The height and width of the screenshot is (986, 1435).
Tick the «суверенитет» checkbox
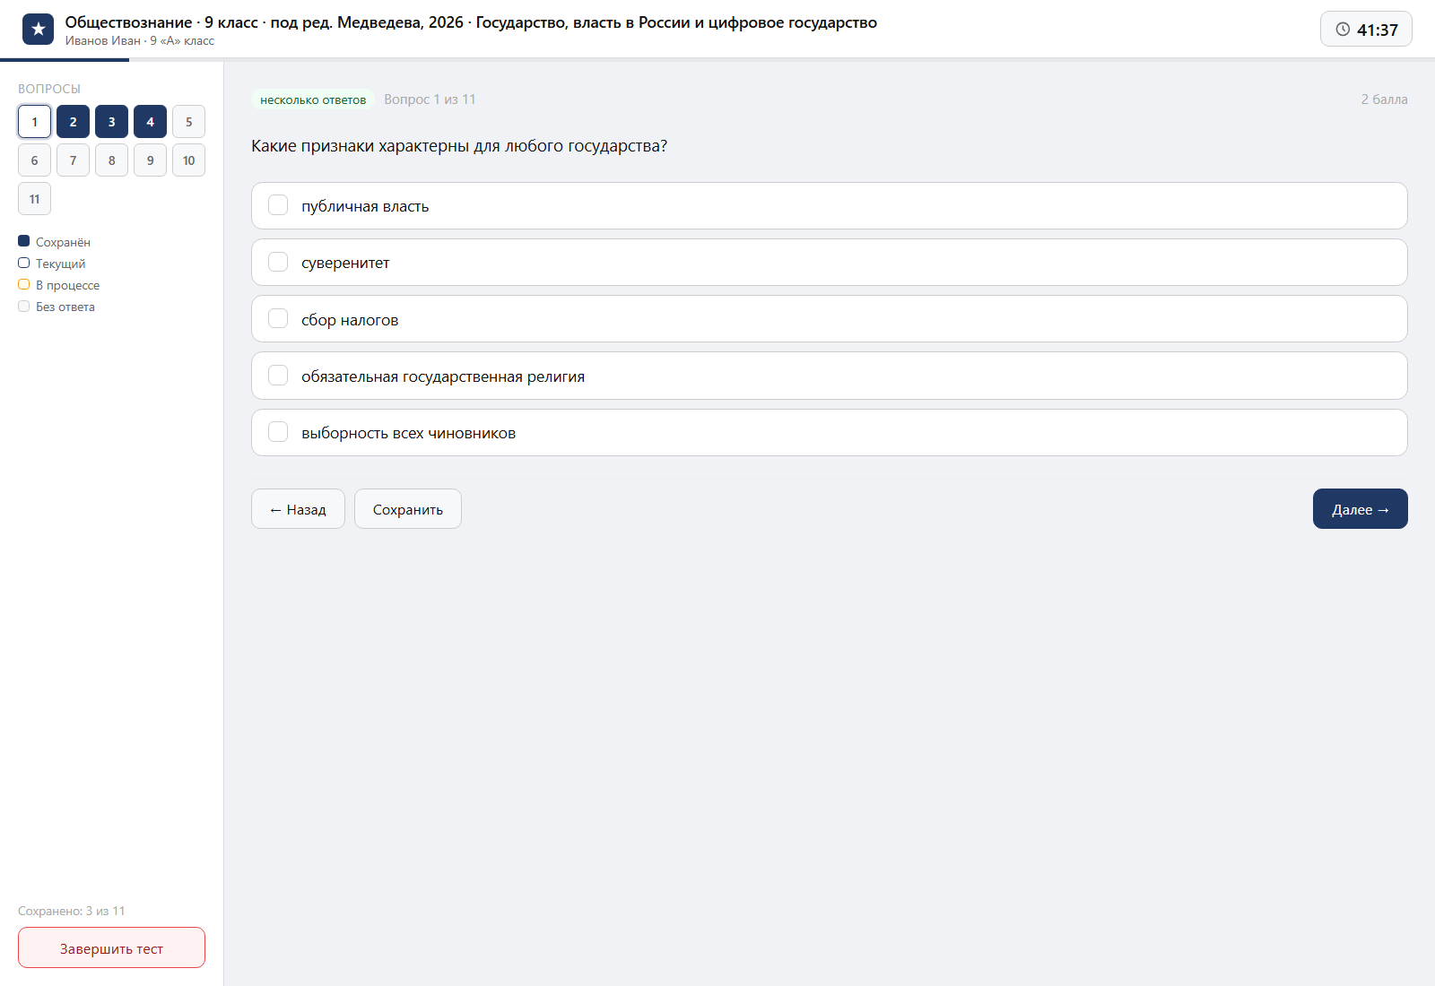click(x=278, y=262)
